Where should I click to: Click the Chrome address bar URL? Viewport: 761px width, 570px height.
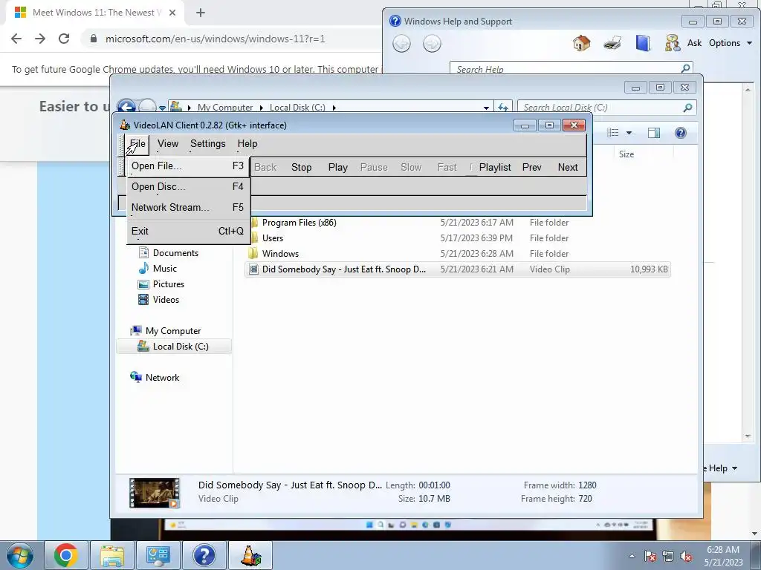point(216,39)
